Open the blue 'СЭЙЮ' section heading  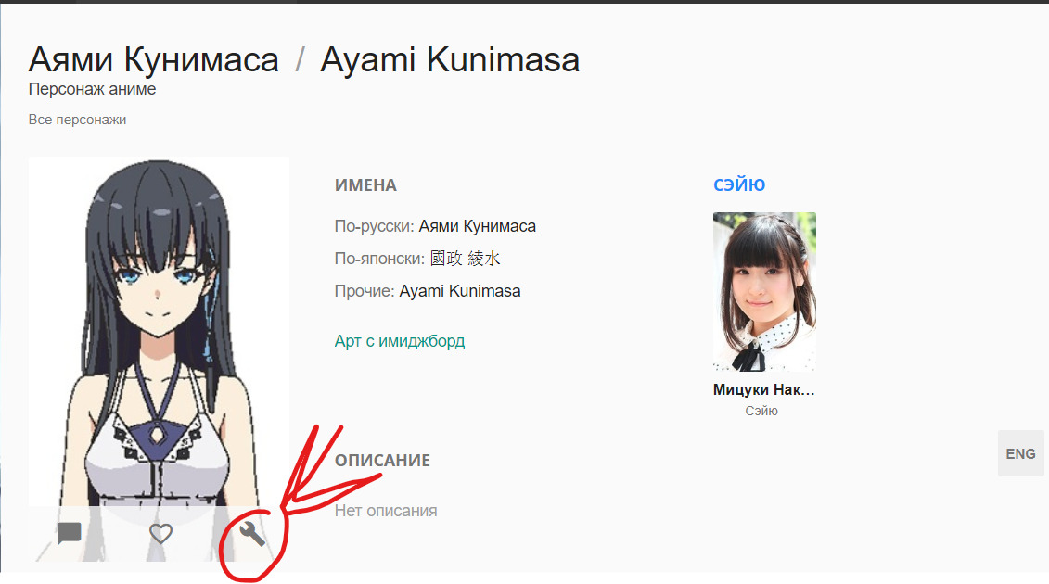(x=739, y=185)
